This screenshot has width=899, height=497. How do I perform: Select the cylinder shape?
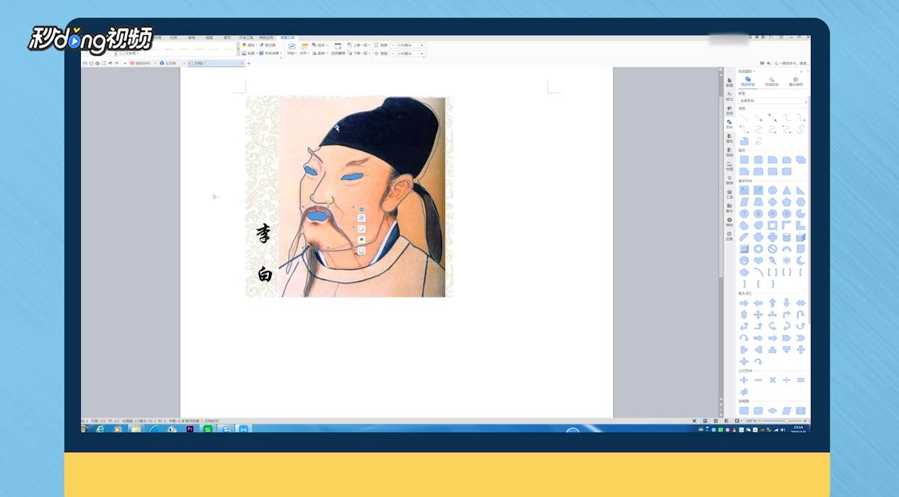pyautogui.click(x=786, y=237)
